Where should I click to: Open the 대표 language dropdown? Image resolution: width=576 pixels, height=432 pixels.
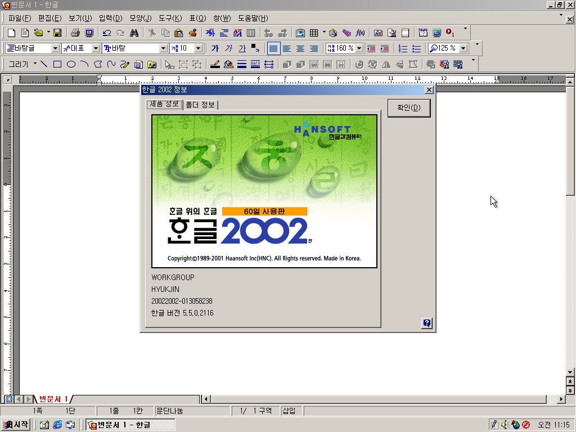[x=96, y=48]
